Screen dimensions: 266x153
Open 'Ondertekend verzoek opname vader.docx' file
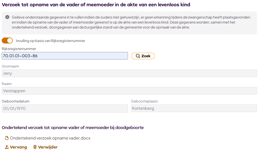(50, 138)
